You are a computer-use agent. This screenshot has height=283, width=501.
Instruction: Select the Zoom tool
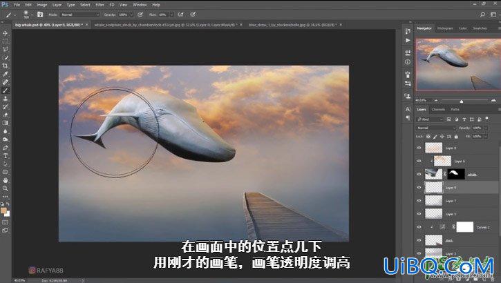pos(6,188)
